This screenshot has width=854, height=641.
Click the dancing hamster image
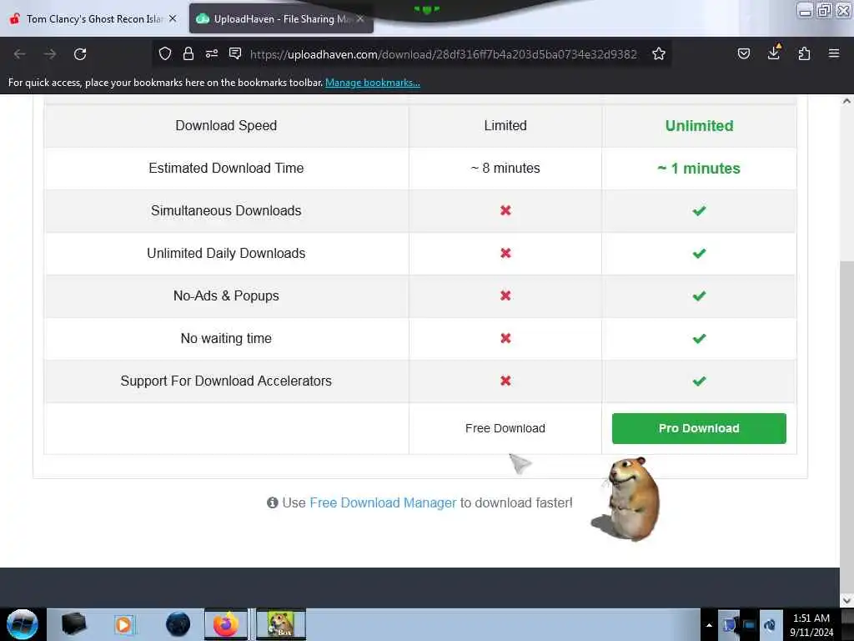pyautogui.click(x=628, y=499)
